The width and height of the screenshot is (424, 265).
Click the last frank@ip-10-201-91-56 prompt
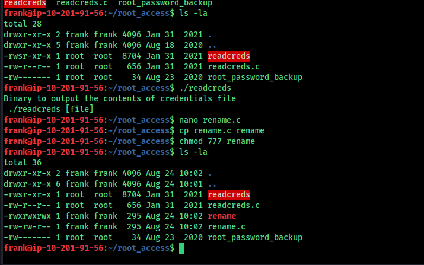(53, 248)
